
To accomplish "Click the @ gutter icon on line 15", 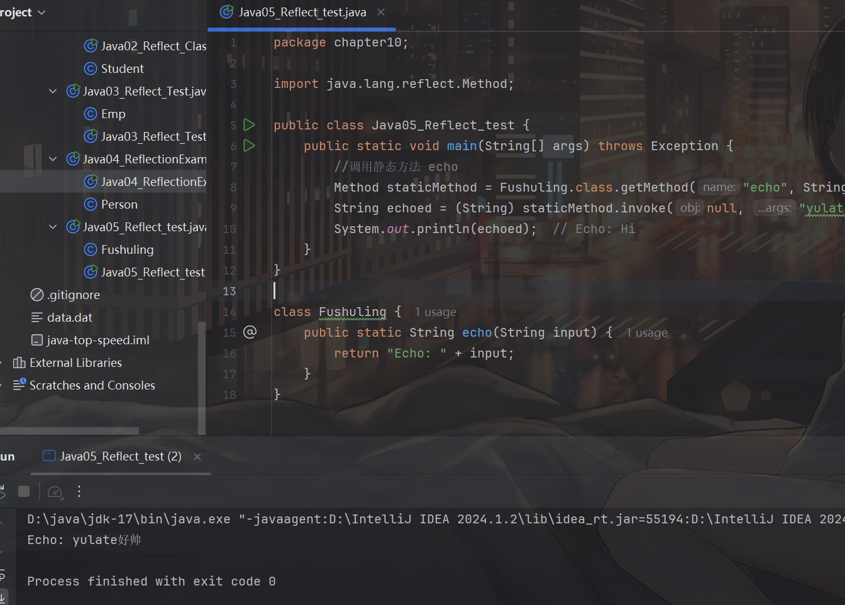I will pos(250,332).
